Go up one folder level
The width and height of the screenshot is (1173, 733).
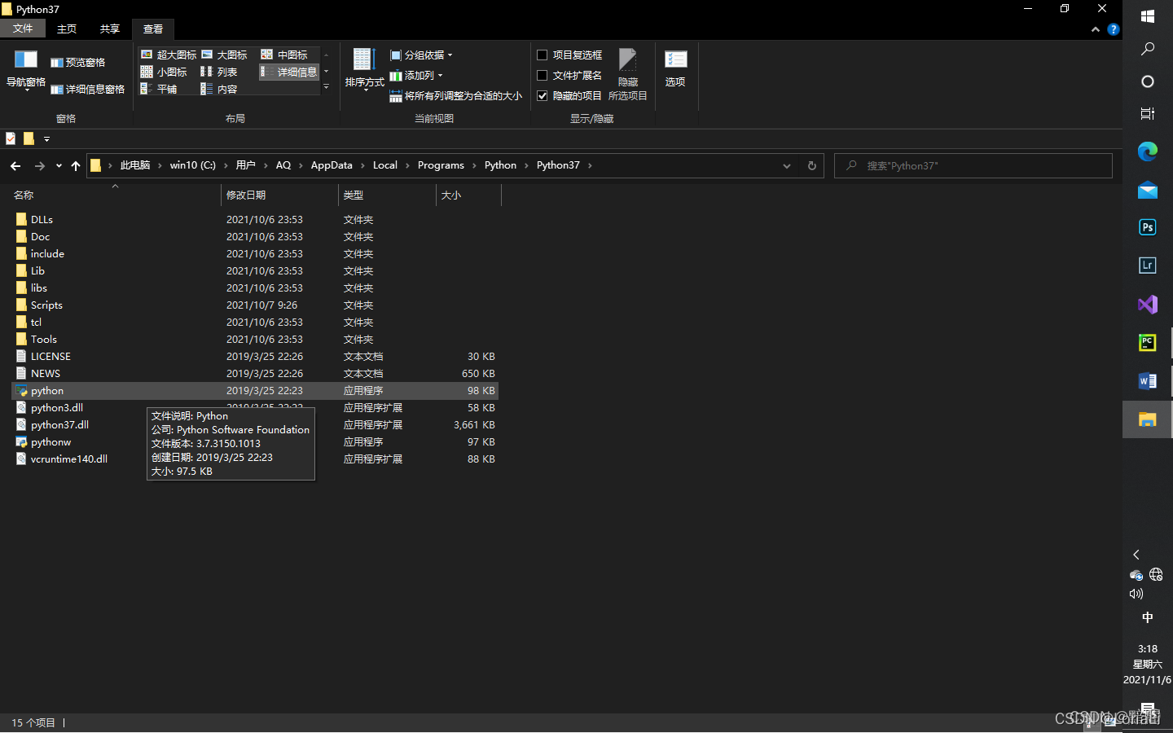76,165
